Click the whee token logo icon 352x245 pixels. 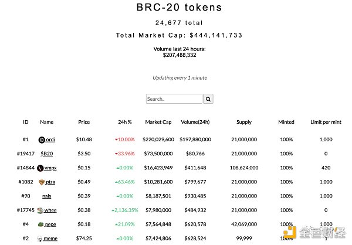coord(40,210)
